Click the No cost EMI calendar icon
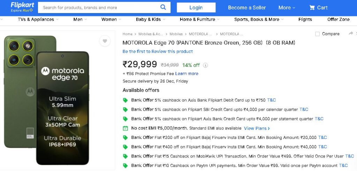This screenshot has height=171, width=357. [126, 128]
